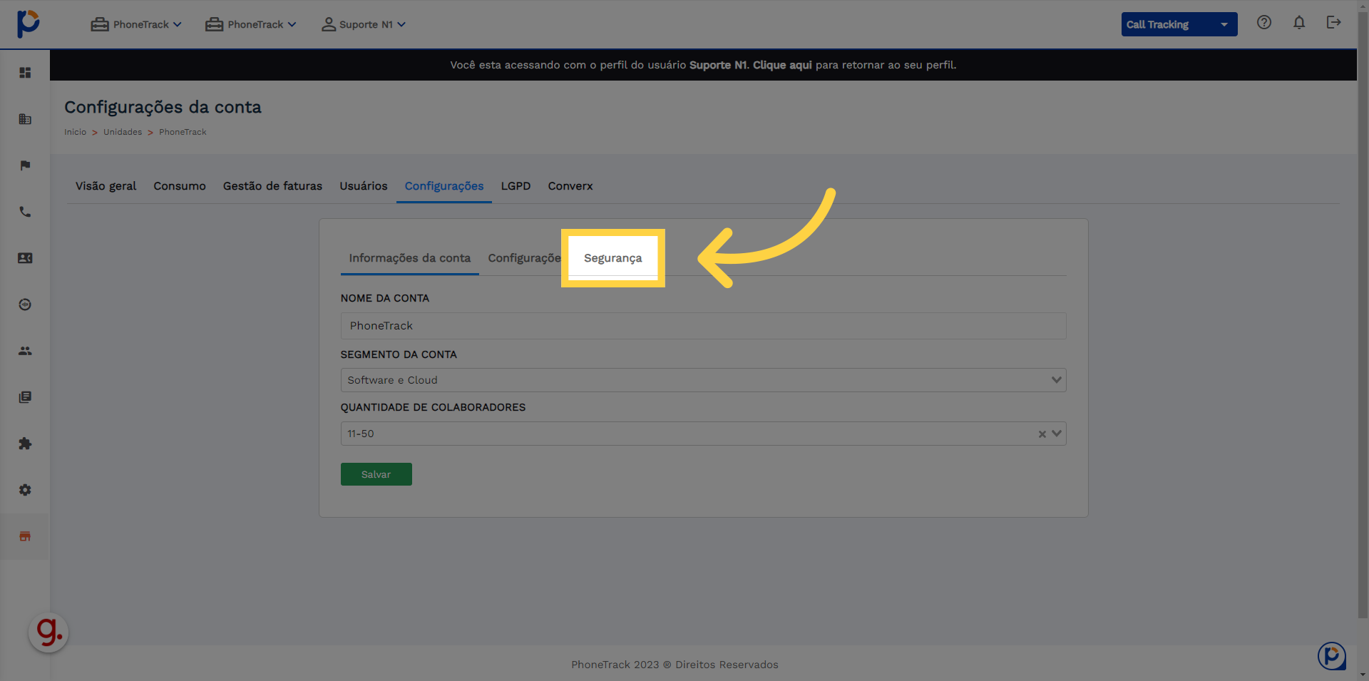Open the PhoneTrack chat bubble widget

point(1331,655)
